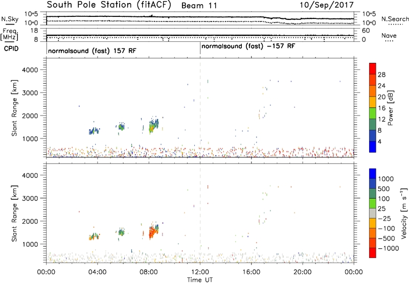This screenshot has height=283, width=409.
Task: Click the 'N.Search' legend label
Action: tap(395, 19)
